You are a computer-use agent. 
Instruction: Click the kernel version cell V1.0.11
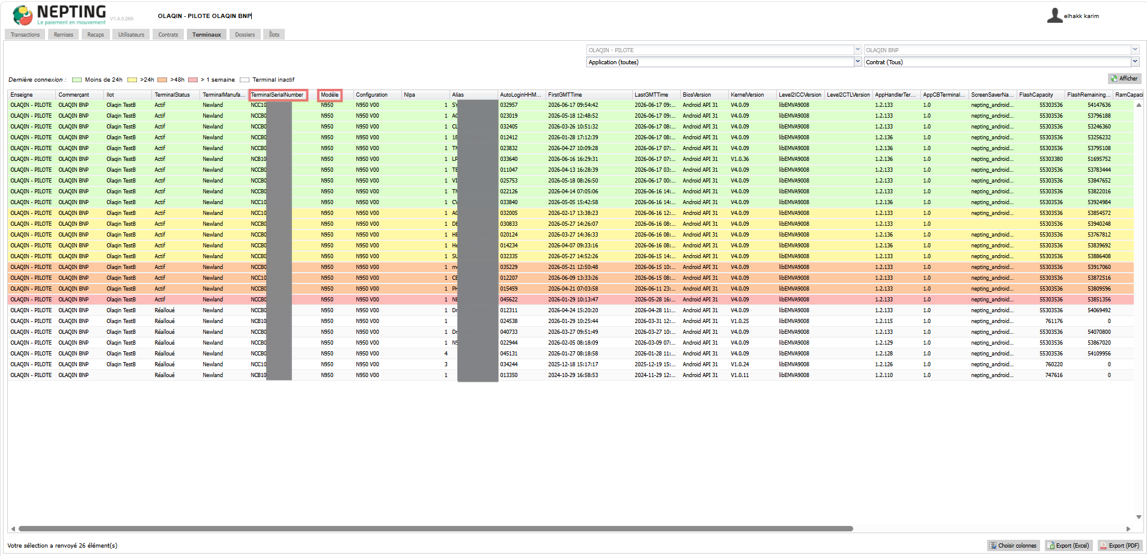pos(740,375)
